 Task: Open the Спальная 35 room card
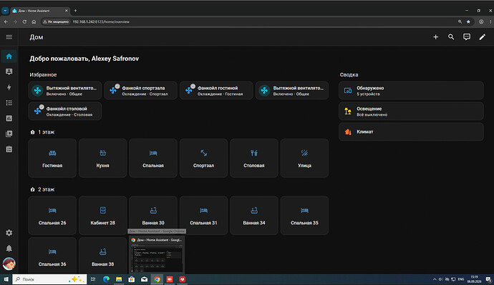pyautogui.click(x=304, y=215)
